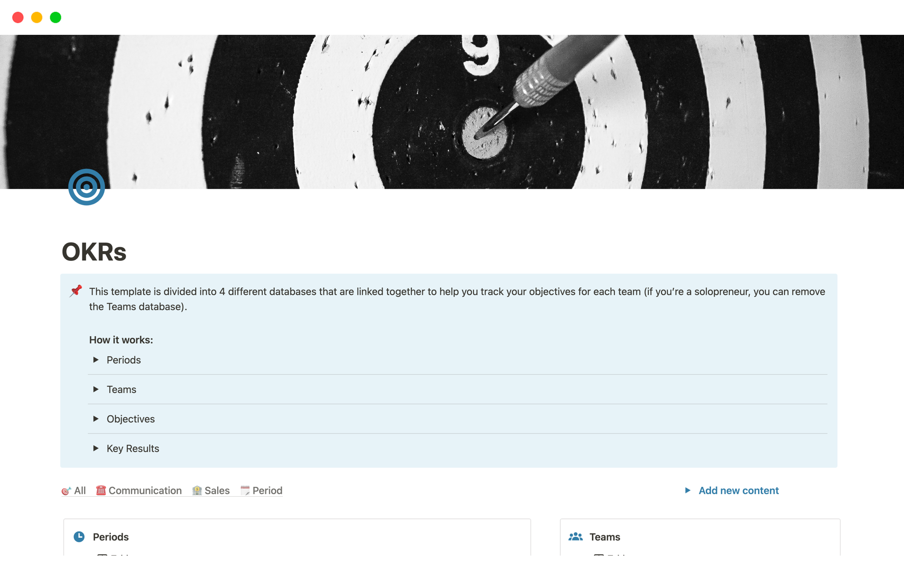Click the OKRs page title
The height and width of the screenshot is (565, 904).
click(x=94, y=252)
